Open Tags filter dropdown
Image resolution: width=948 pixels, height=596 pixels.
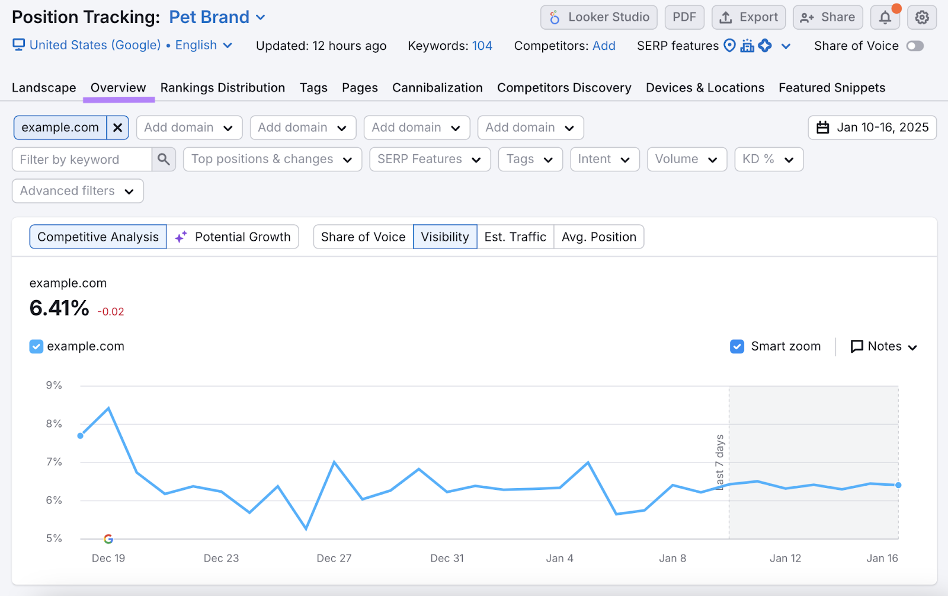point(530,160)
